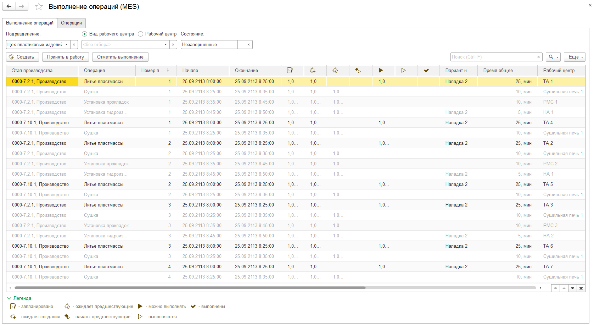The width and height of the screenshot is (594, 325).
Task: Select the 'Рабочий центр' radio button
Action: 141,34
